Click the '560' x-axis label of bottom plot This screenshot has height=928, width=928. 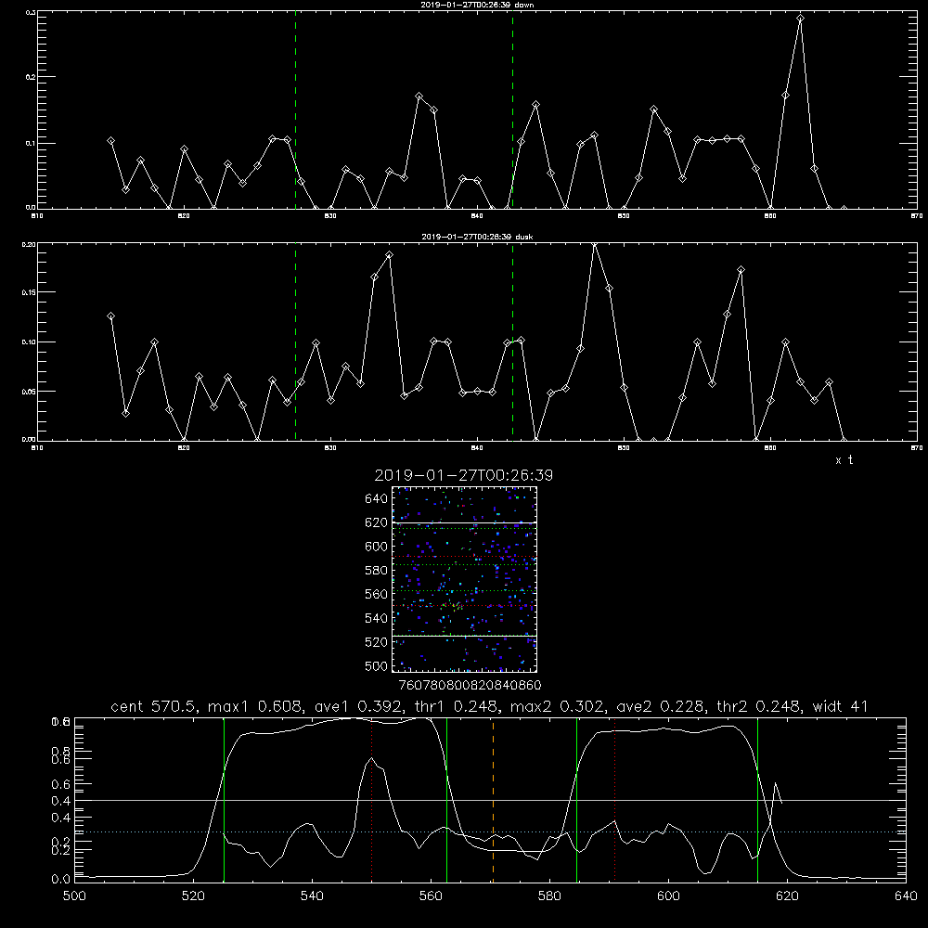431,896
